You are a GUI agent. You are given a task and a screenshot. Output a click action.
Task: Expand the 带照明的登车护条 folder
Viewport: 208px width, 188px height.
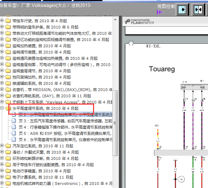(x=2, y=27)
